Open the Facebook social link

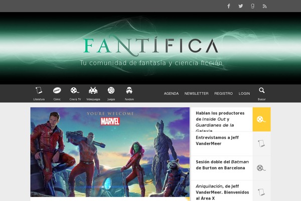tap(229, 6)
